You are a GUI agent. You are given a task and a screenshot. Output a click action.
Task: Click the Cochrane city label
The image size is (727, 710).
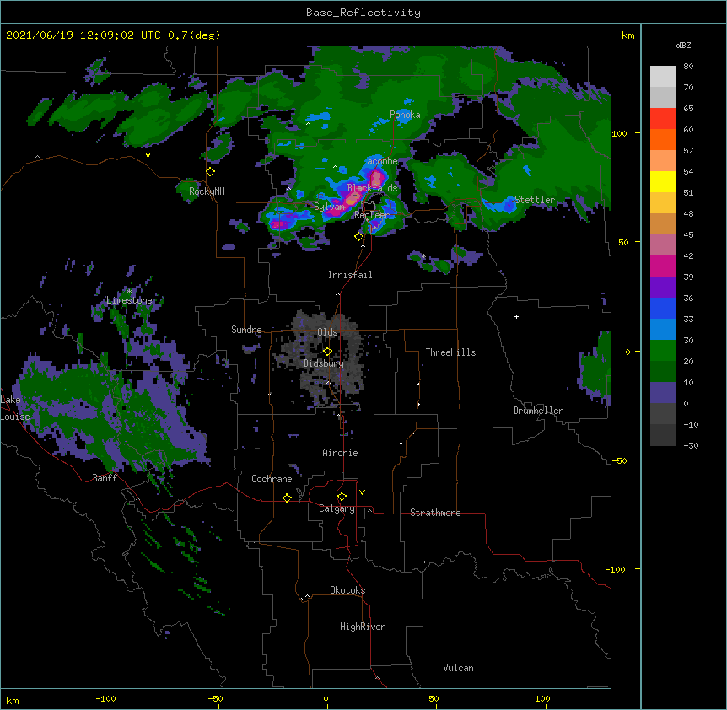[272, 479]
